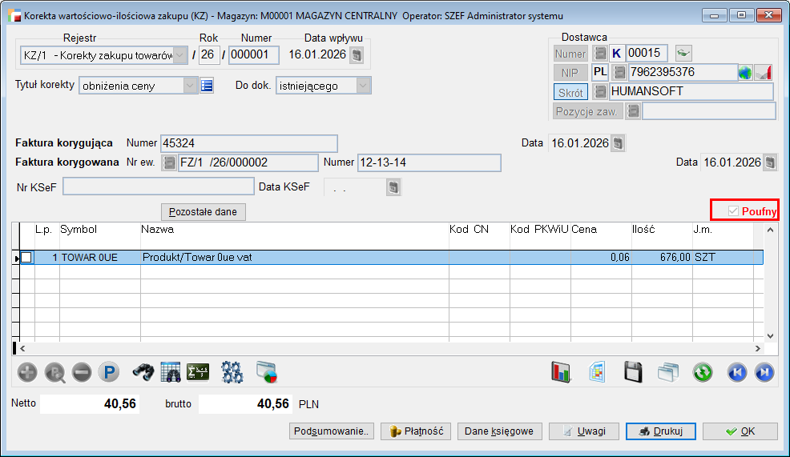
Task: Open the Tytuł korekty dropdown
Action: click(x=190, y=86)
